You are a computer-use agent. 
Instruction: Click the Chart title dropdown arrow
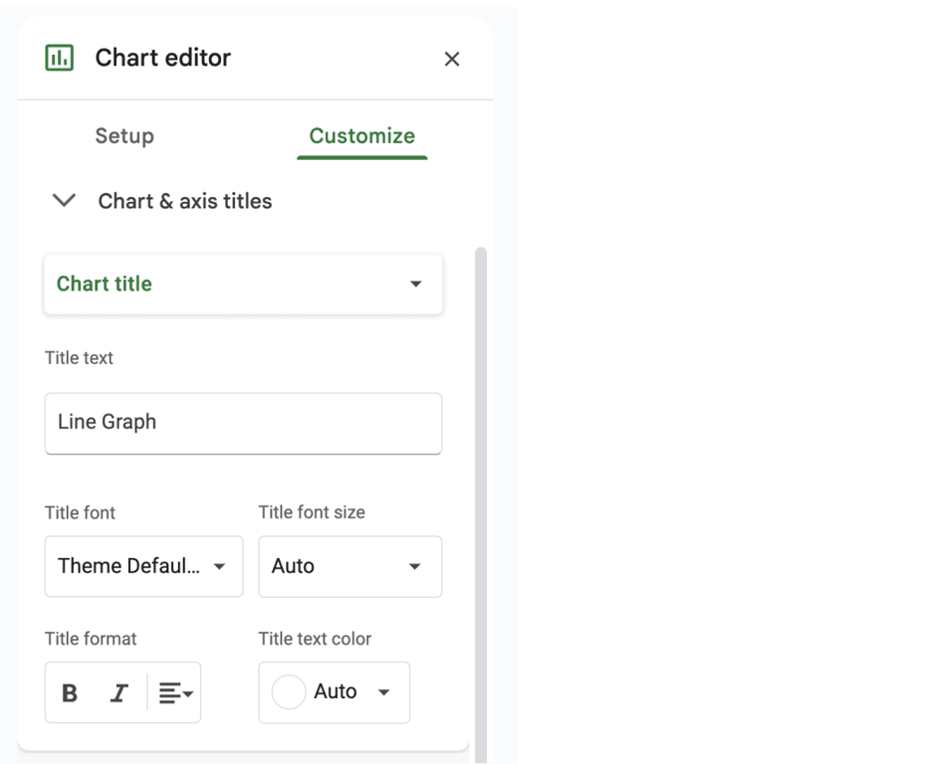click(x=416, y=284)
